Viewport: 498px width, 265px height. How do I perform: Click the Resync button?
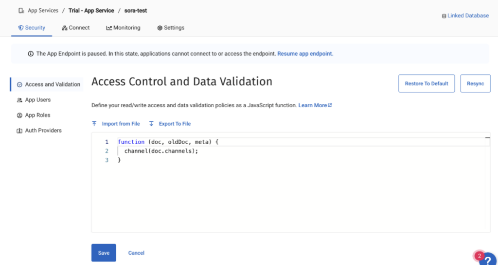(475, 83)
